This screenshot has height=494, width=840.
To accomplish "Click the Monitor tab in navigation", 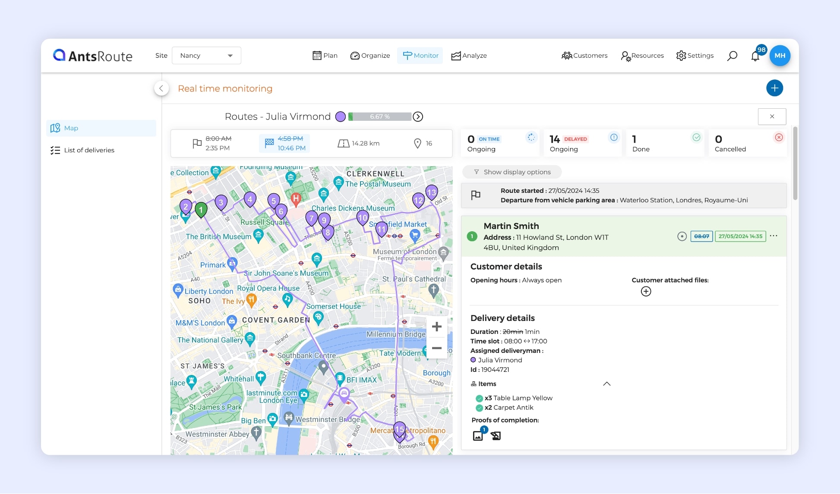I will click(420, 55).
